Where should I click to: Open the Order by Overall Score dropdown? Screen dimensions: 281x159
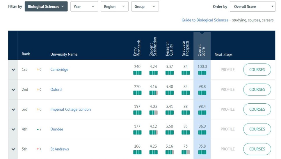tap(252, 7)
